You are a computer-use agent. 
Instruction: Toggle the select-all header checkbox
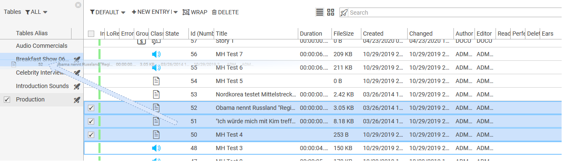pos(91,34)
